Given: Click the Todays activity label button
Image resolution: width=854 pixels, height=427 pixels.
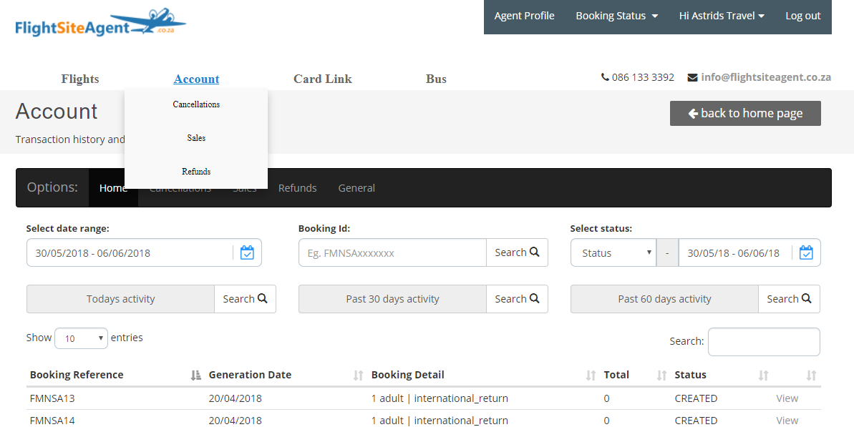Looking at the screenshot, I should 120,299.
